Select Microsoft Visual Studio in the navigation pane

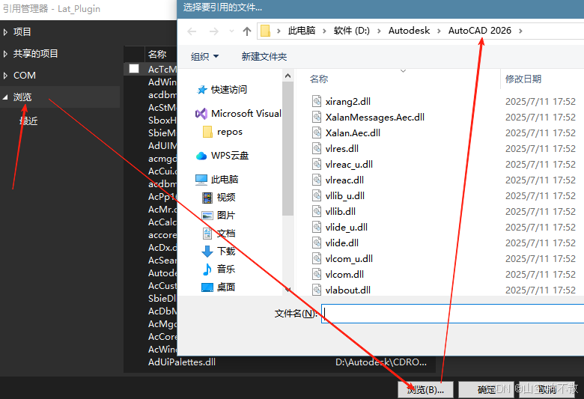(x=238, y=113)
